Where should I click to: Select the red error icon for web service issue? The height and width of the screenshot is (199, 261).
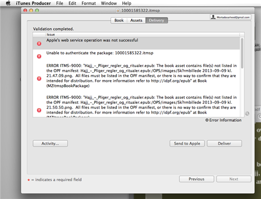click(x=39, y=44)
